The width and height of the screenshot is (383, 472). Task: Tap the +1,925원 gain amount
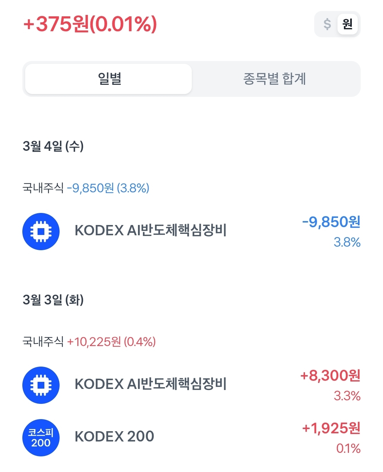click(331, 428)
